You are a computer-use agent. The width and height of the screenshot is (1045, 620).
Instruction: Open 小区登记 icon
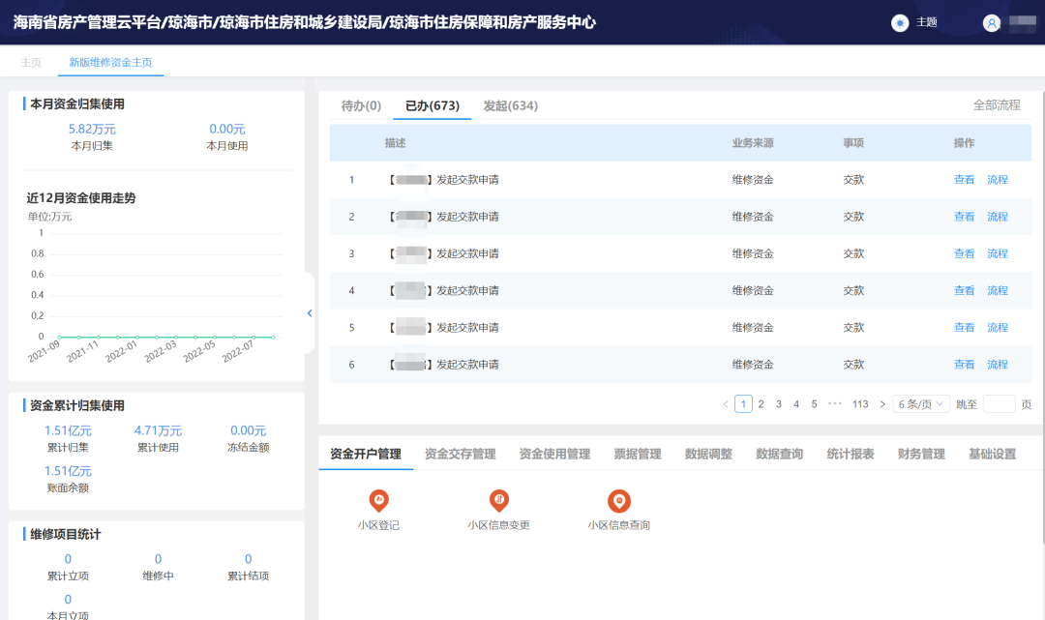pos(378,501)
